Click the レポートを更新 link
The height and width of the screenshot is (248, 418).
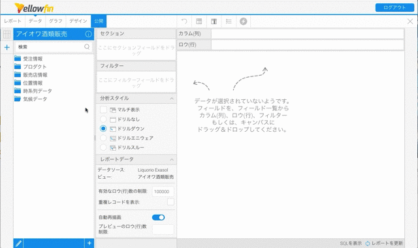(387, 243)
